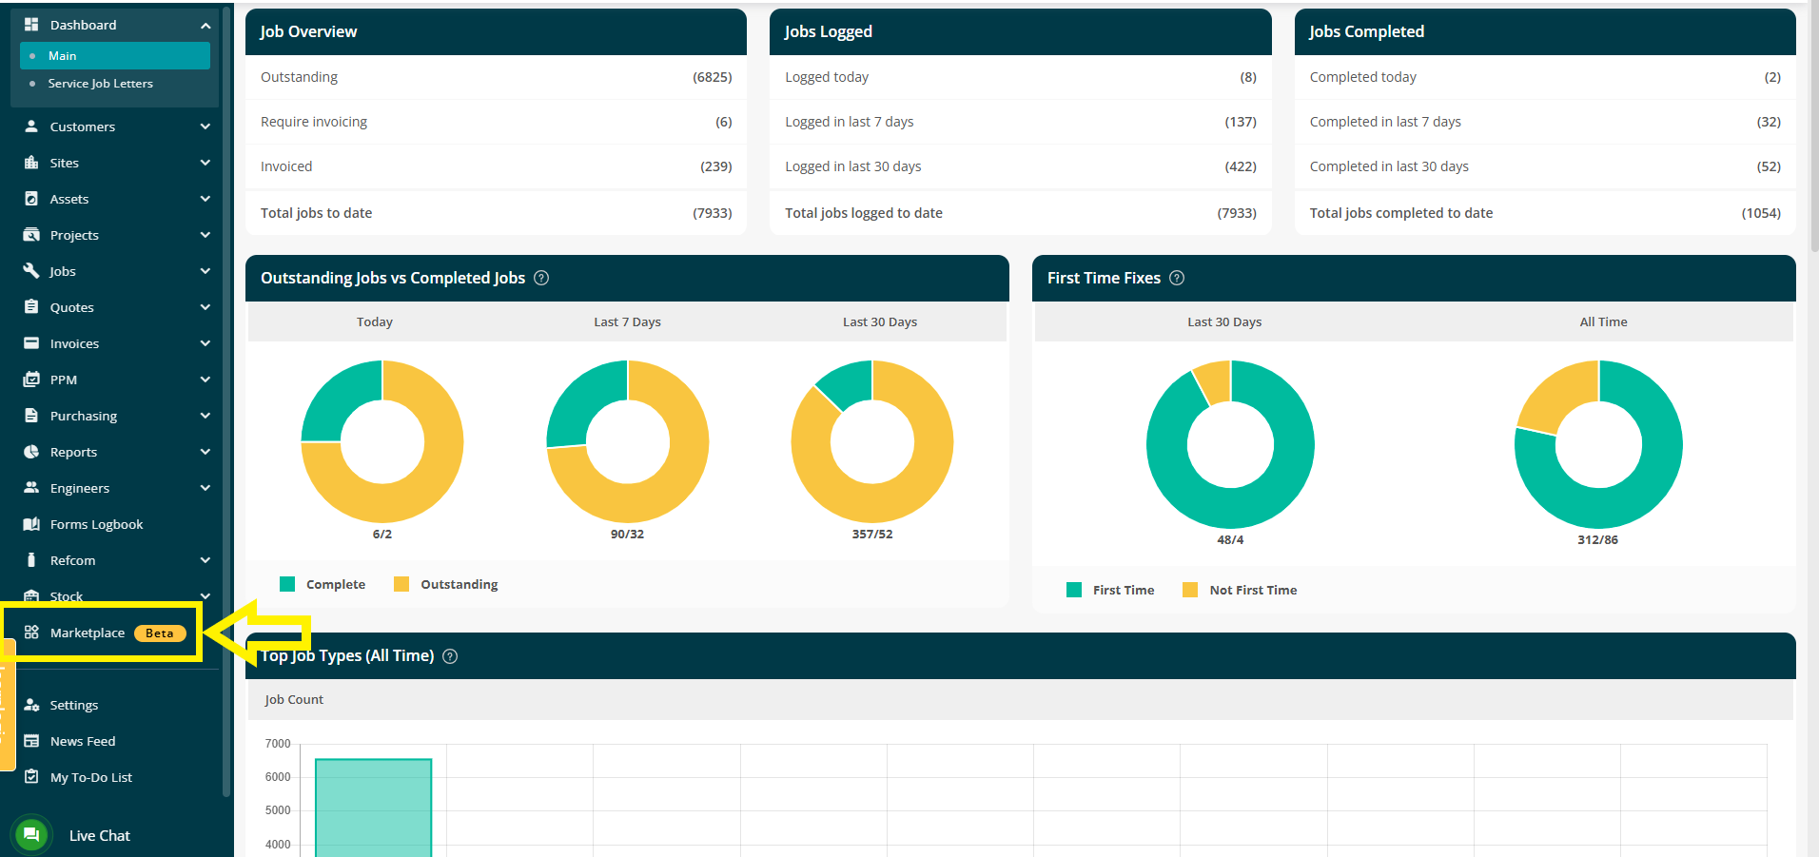
Task: Click the Engineers people icon
Action: 31,488
